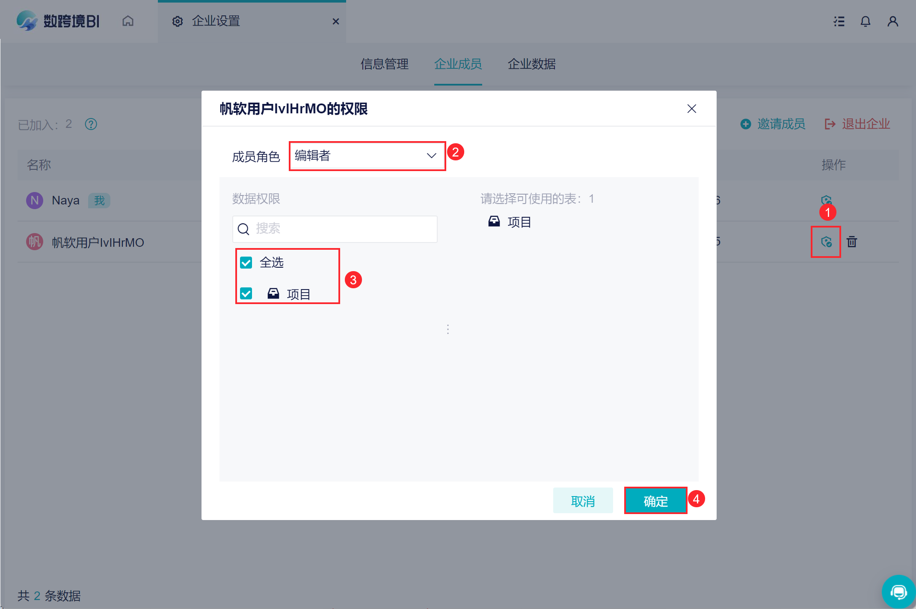Click the 取消 button
Image resolution: width=916 pixels, height=609 pixels.
click(x=583, y=501)
